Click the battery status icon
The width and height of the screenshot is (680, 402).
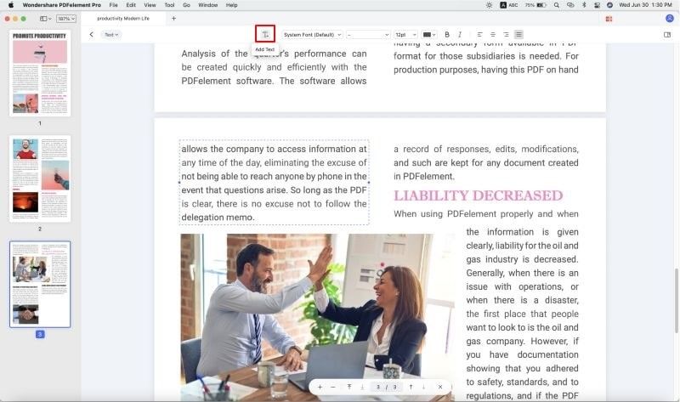(x=536, y=5)
